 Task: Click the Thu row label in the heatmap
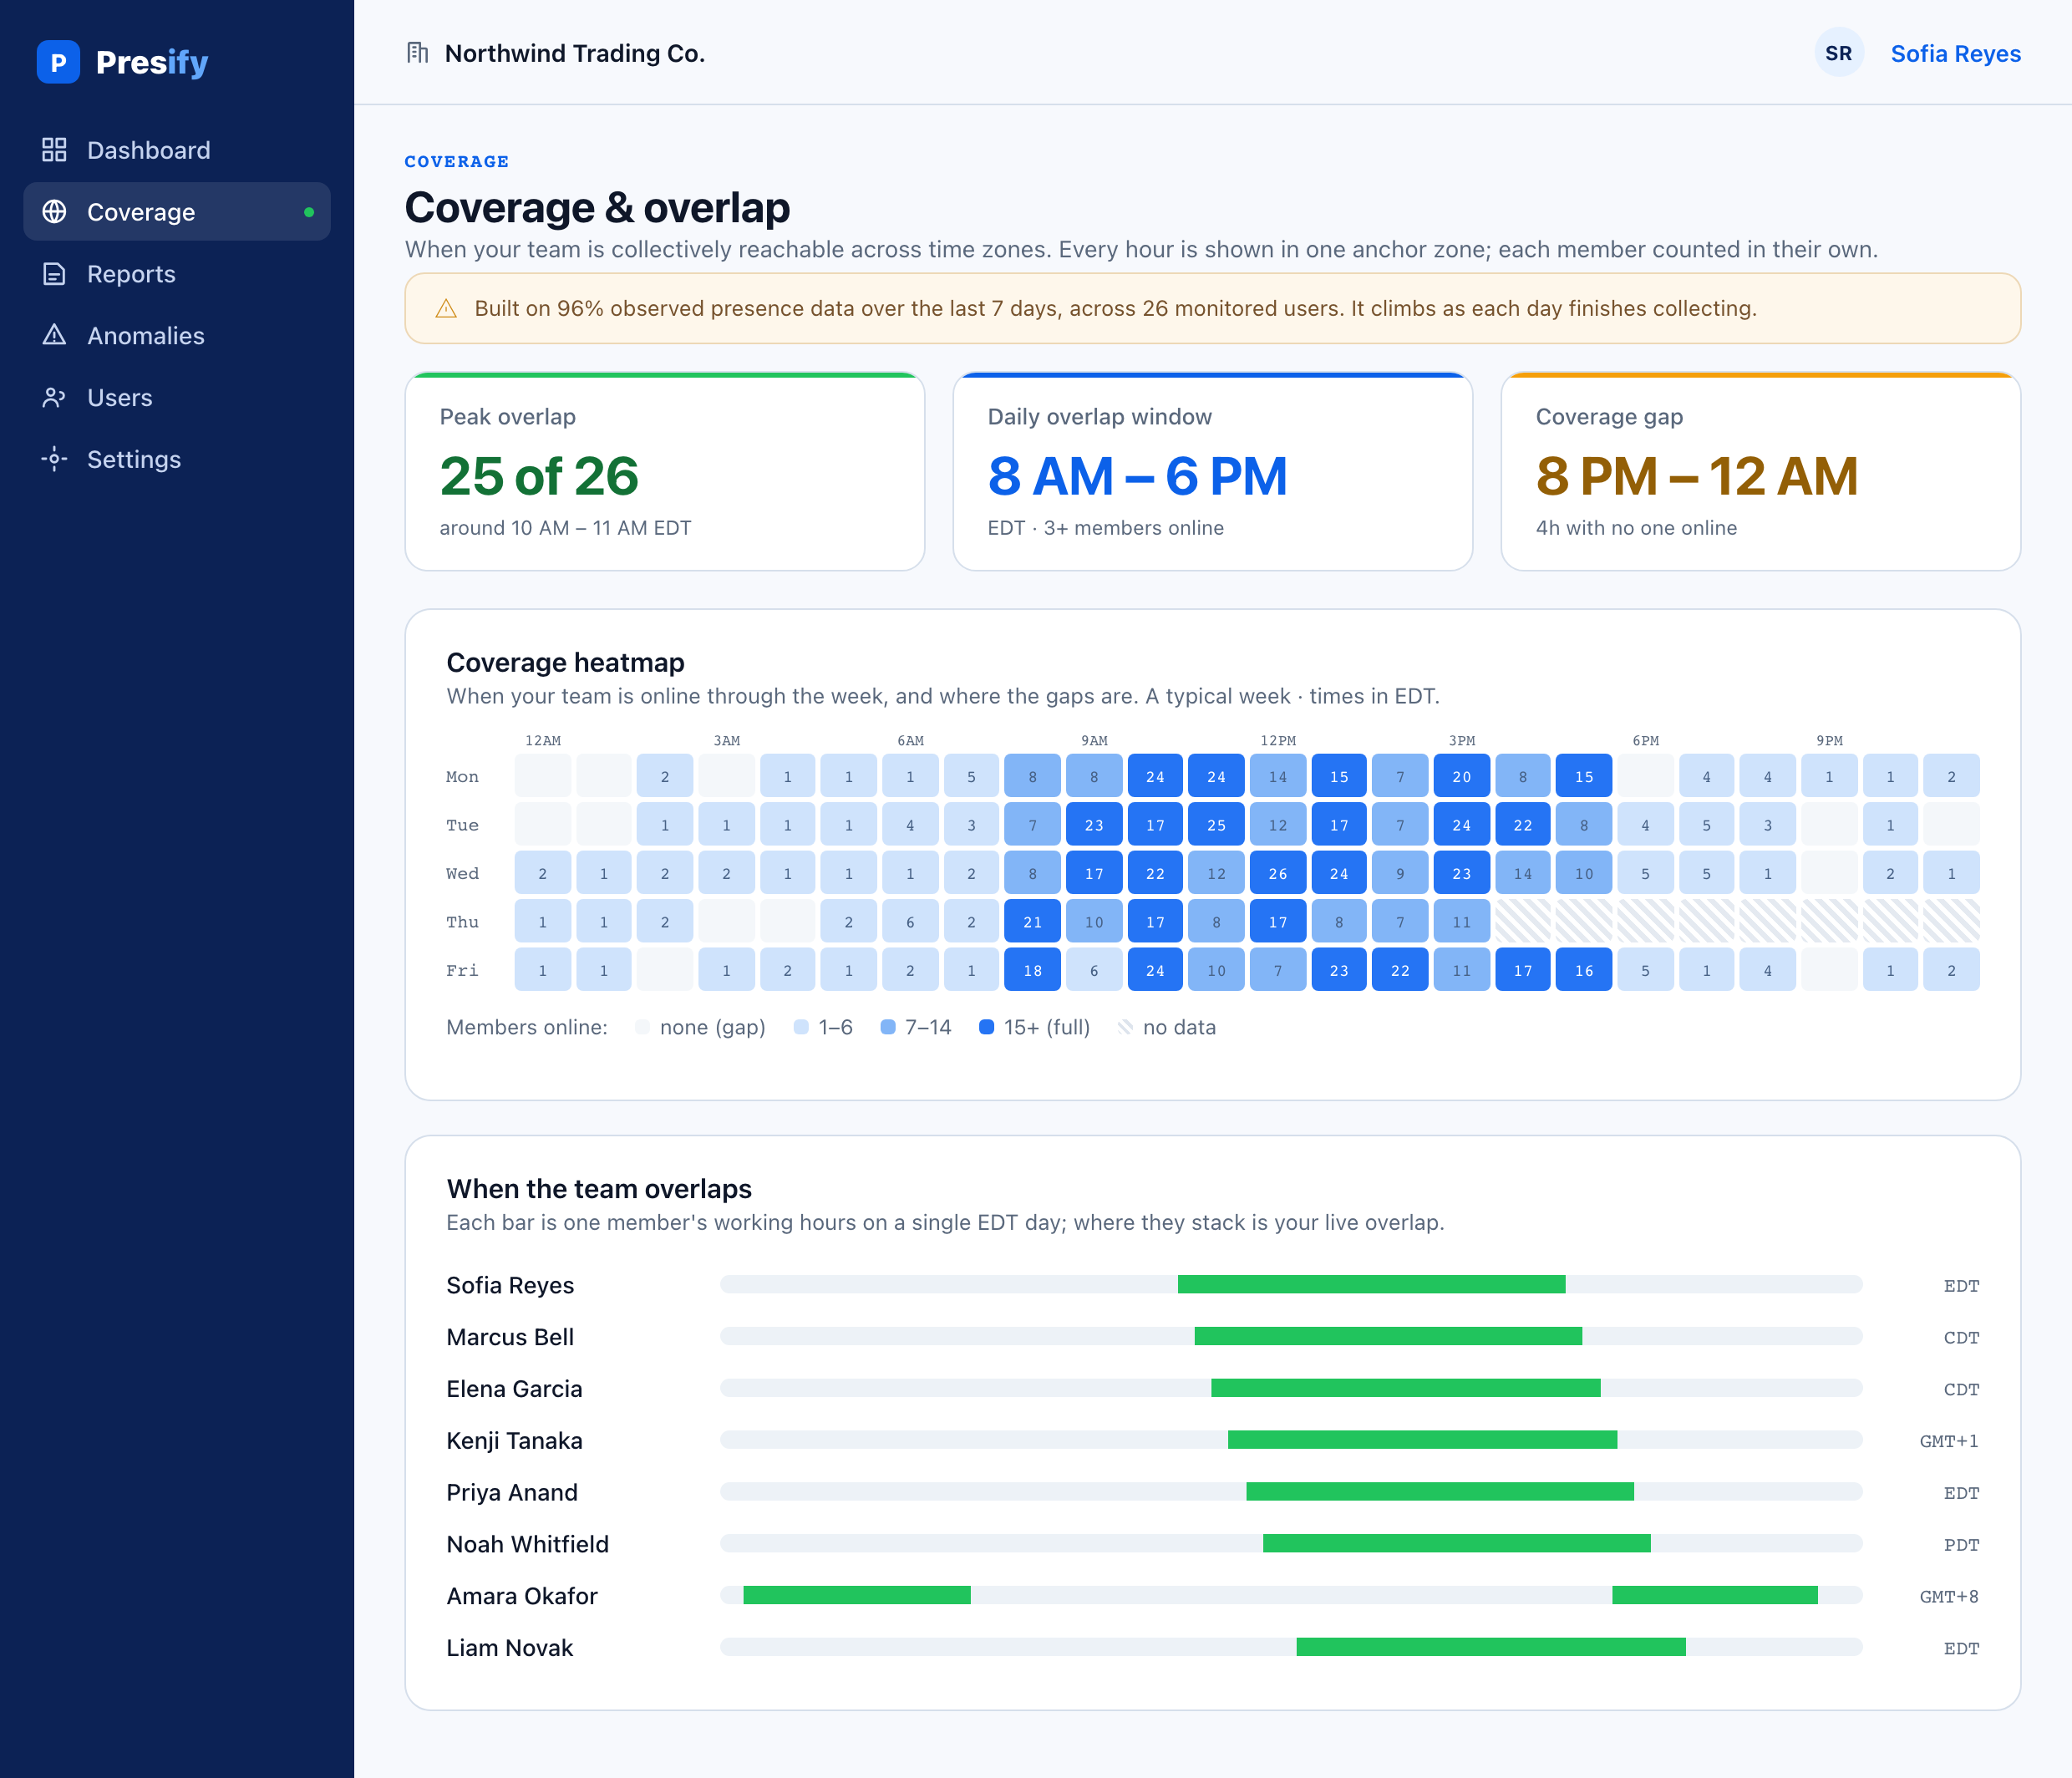click(462, 922)
